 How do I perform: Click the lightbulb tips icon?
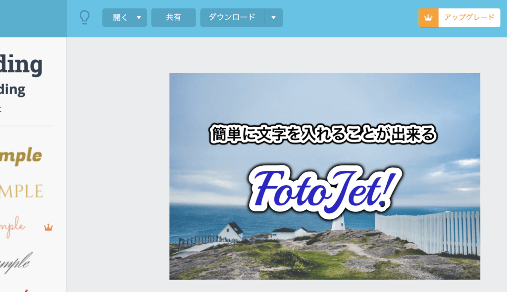85,17
